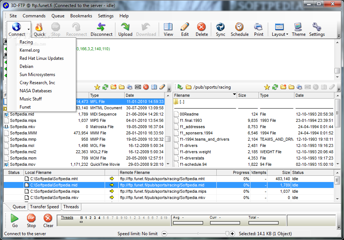Decrease speed limit with minus button

[164, 234]
